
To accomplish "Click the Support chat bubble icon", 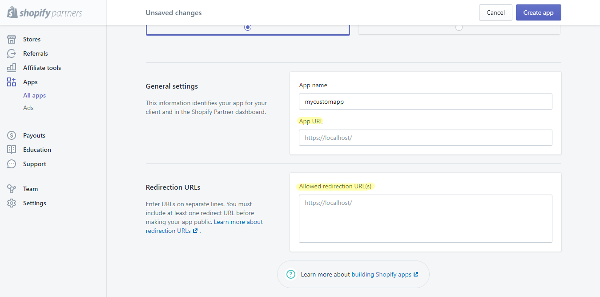I will point(12,164).
